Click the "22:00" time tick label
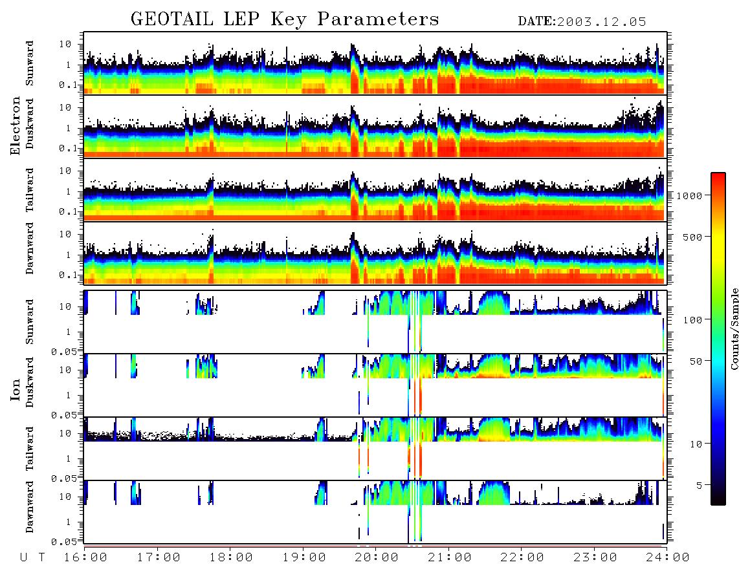 coord(522,558)
